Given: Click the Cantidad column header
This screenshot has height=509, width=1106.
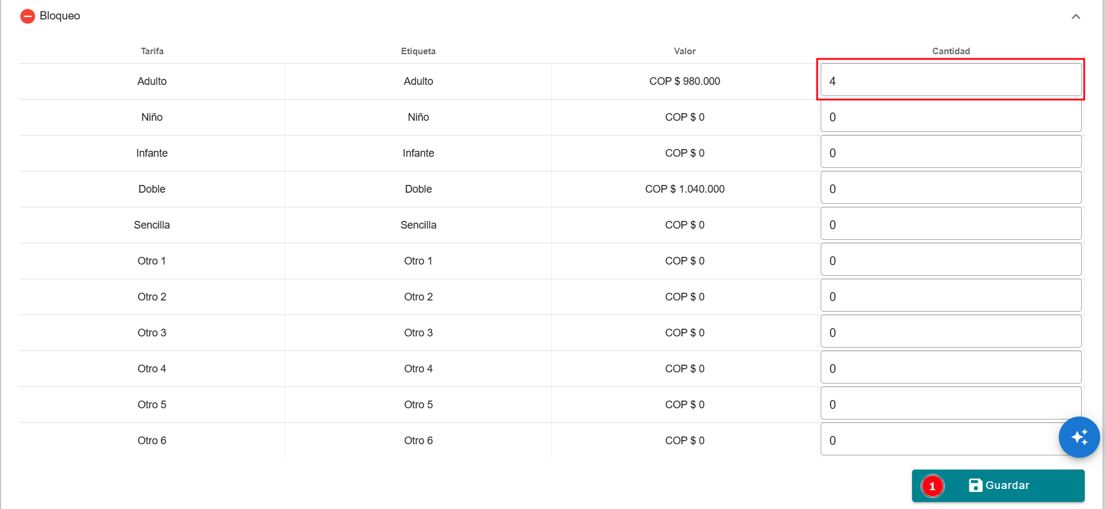Looking at the screenshot, I should pyautogui.click(x=950, y=51).
